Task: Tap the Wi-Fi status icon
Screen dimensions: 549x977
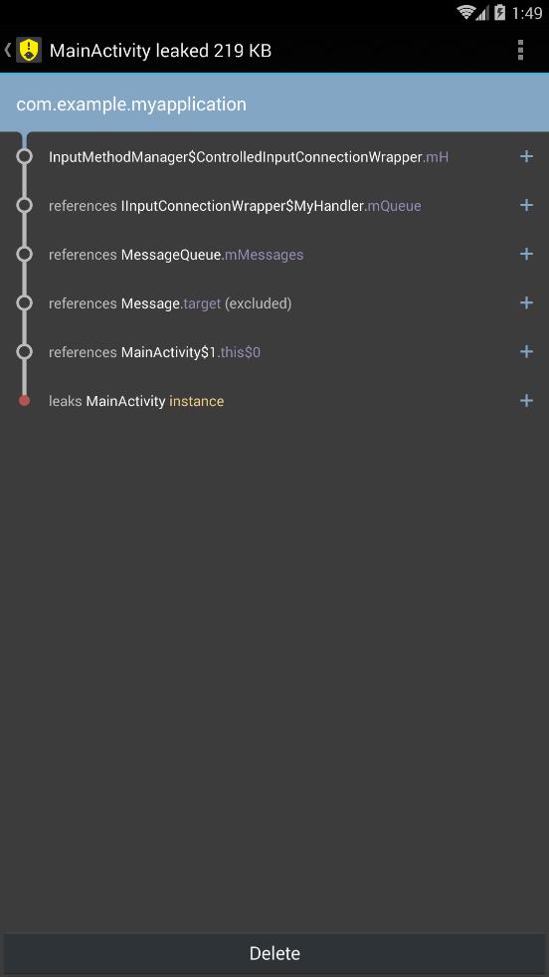Action: 465,13
